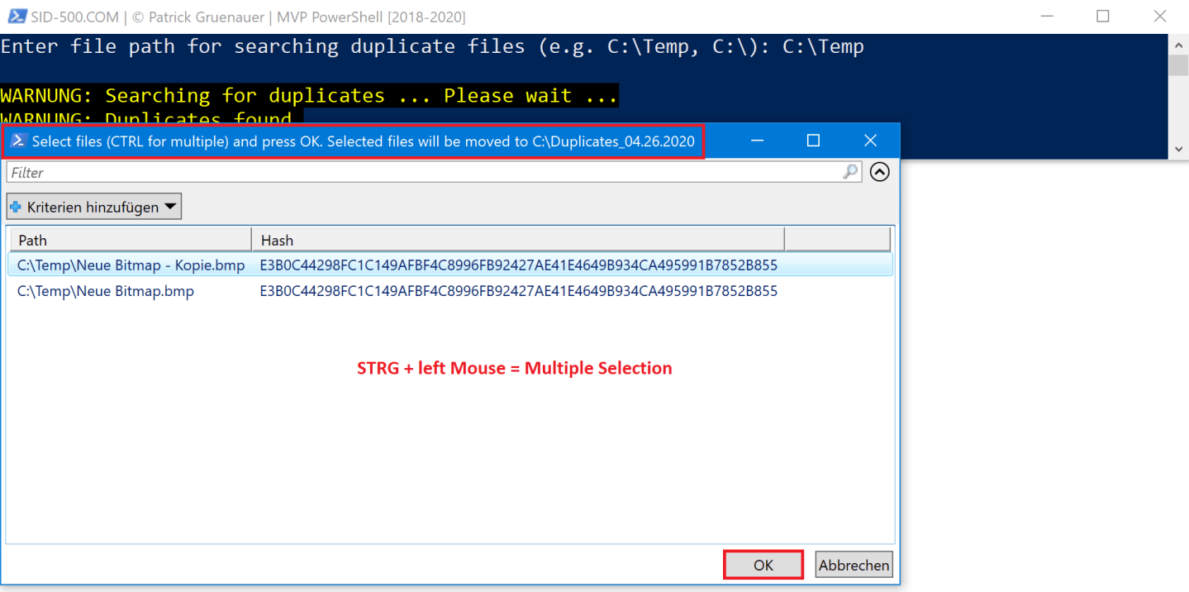Image resolution: width=1189 pixels, height=592 pixels.
Task: Collapse the filter panel with round chevron button
Action: (879, 172)
